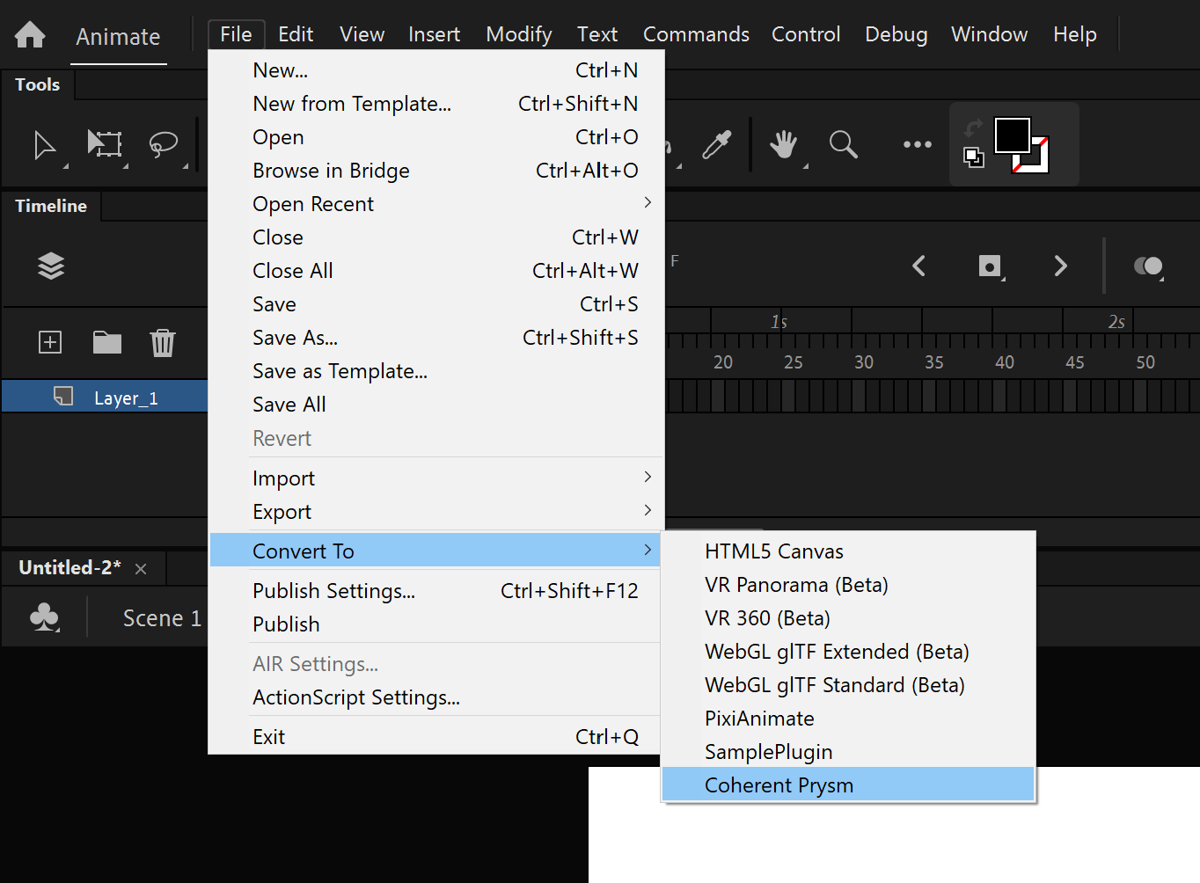Select the Zoom magnifier tool
The width and height of the screenshot is (1200, 883).
coord(843,144)
